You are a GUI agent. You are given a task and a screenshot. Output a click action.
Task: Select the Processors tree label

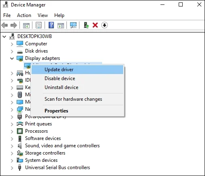[x=36, y=131]
